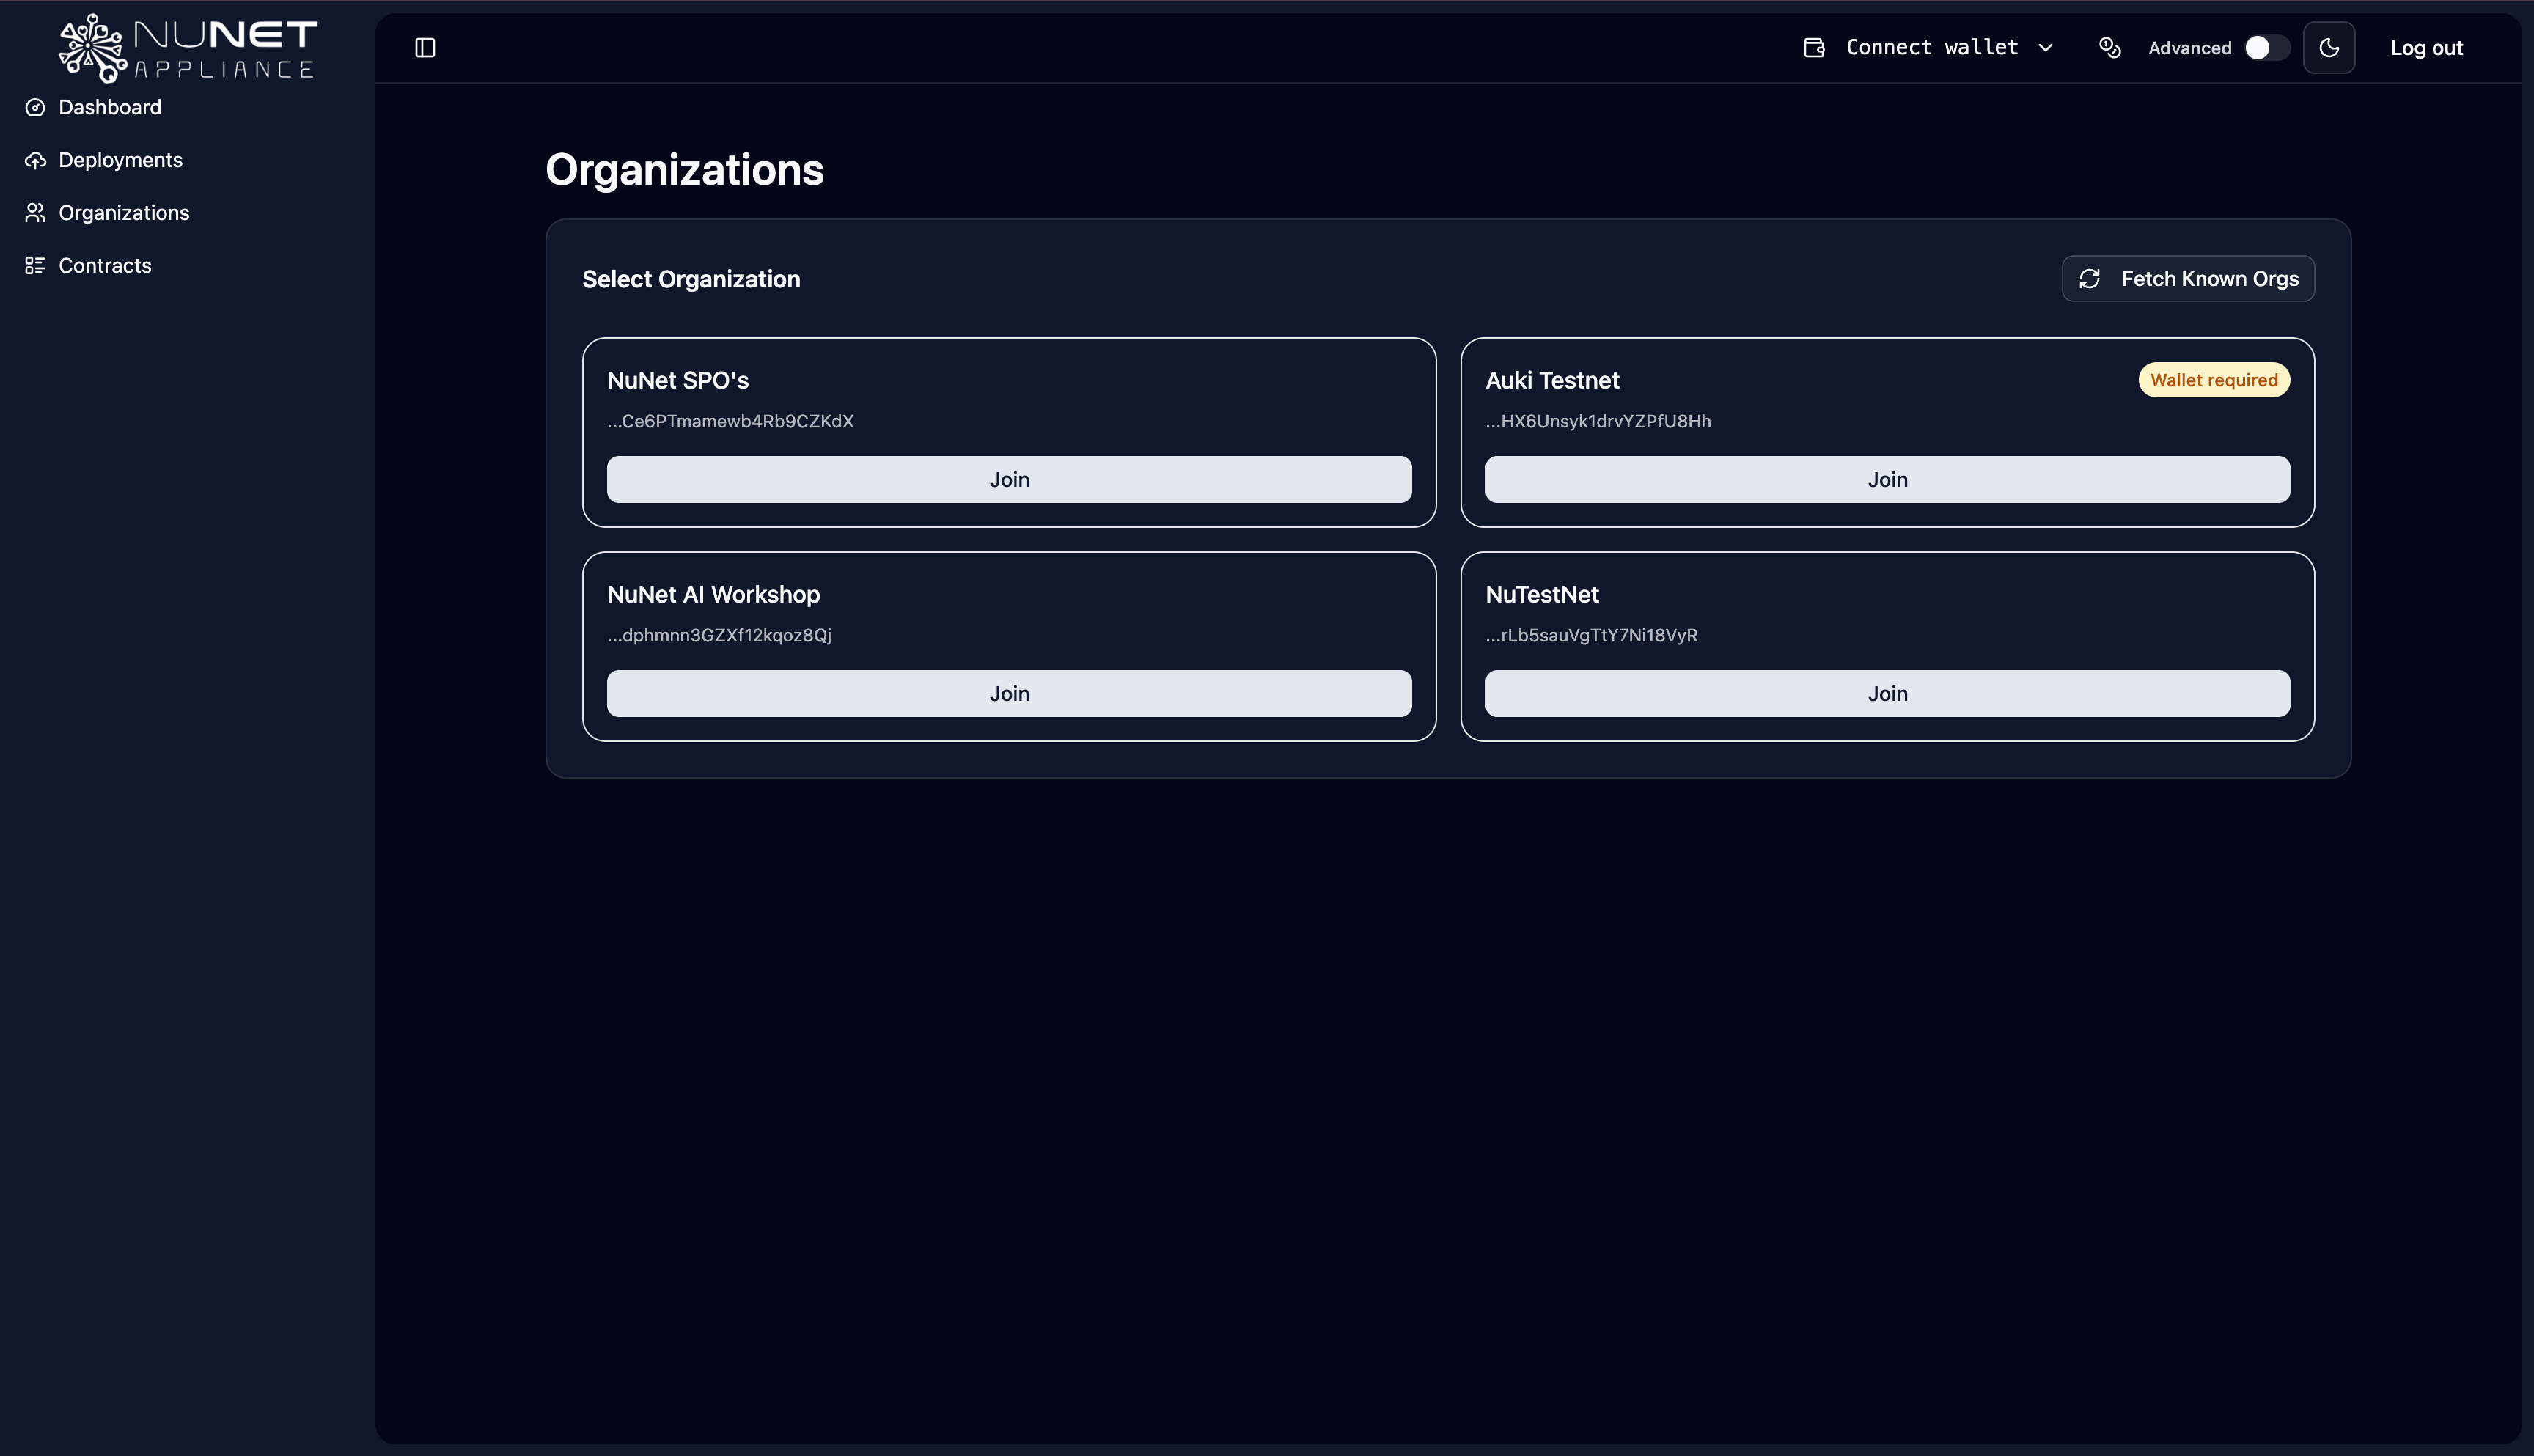Open Deployments in the sidebar
The width and height of the screenshot is (2534, 1456).
tap(120, 160)
